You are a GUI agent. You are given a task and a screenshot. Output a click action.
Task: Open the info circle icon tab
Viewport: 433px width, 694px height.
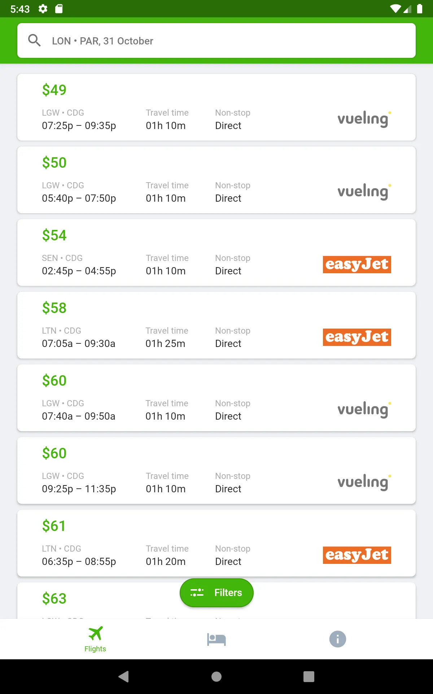[338, 639]
